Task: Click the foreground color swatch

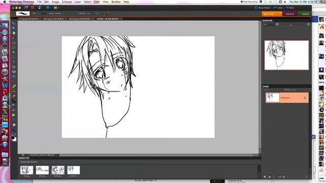Action: pyautogui.click(x=13, y=138)
